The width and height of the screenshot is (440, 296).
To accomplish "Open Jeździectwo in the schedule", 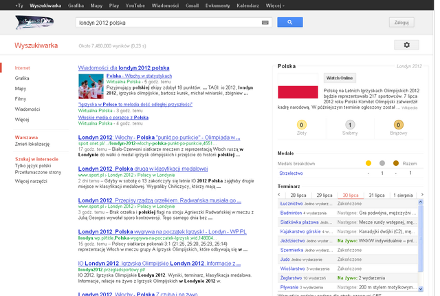I will pos(292,241).
